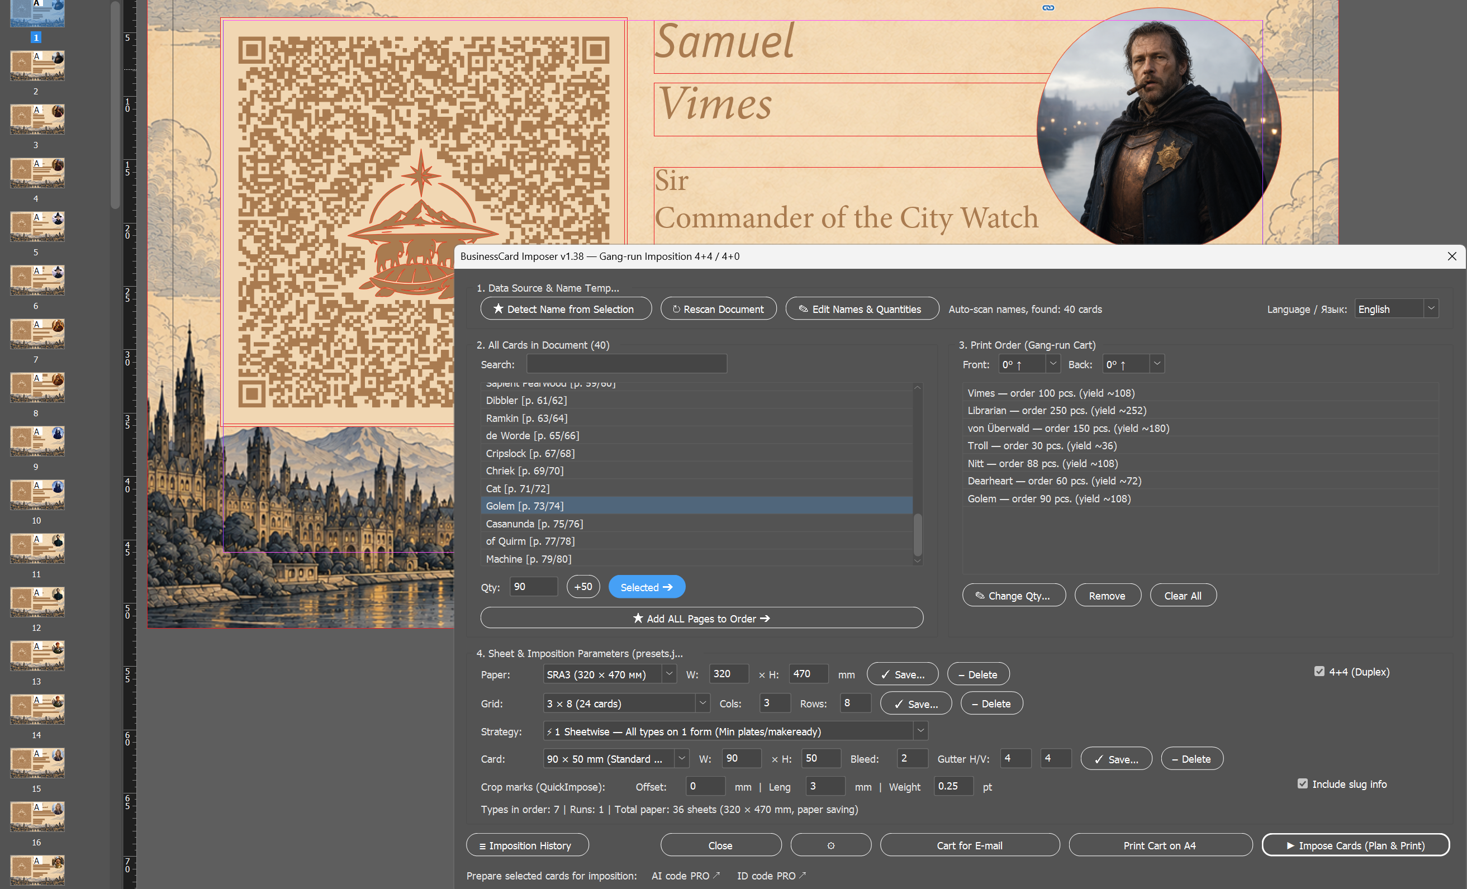
Task: Expand the Grid preset dropdown 3 × 8
Action: pyautogui.click(x=626, y=703)
